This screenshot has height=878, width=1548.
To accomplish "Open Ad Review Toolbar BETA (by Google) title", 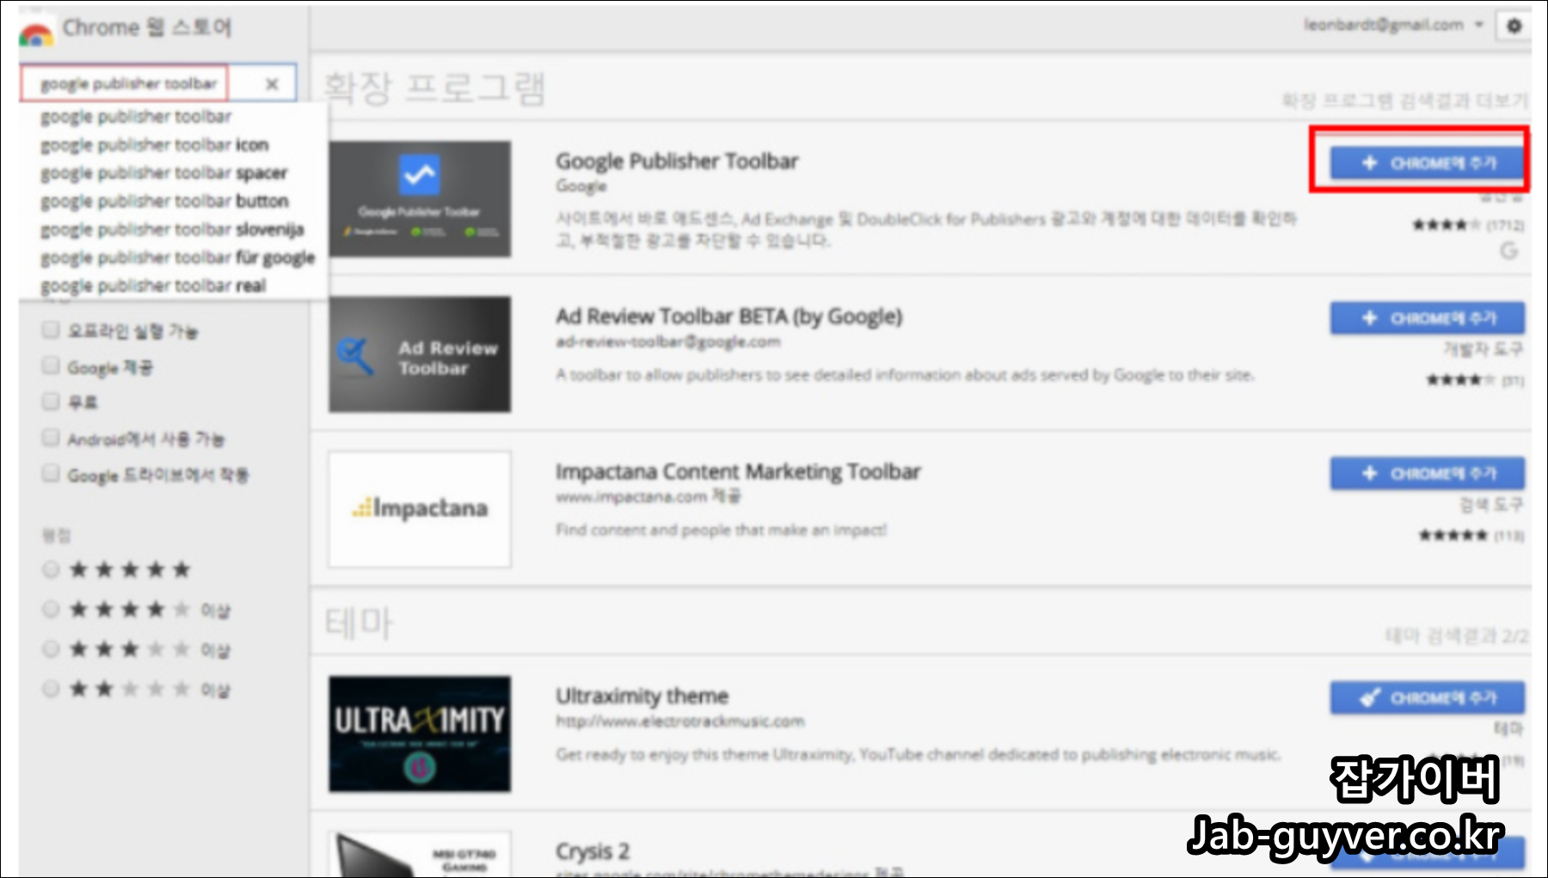I will click(728, 316).
